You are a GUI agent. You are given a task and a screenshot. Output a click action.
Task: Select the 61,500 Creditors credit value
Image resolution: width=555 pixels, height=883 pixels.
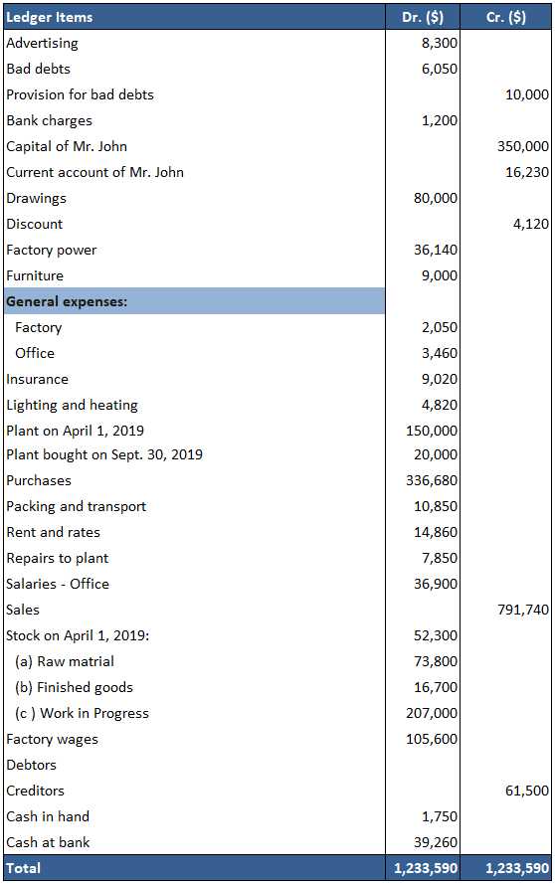point(527,792)
